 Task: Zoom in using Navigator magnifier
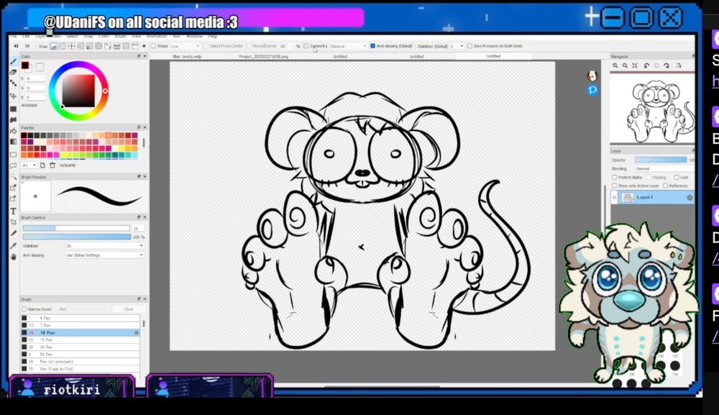click(615, 65)
